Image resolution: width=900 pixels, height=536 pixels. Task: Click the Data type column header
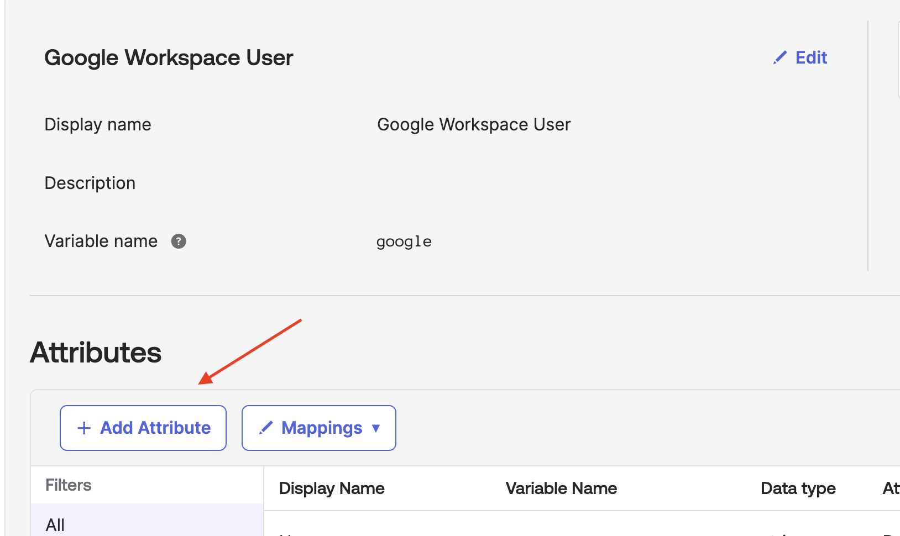point(798,488)
